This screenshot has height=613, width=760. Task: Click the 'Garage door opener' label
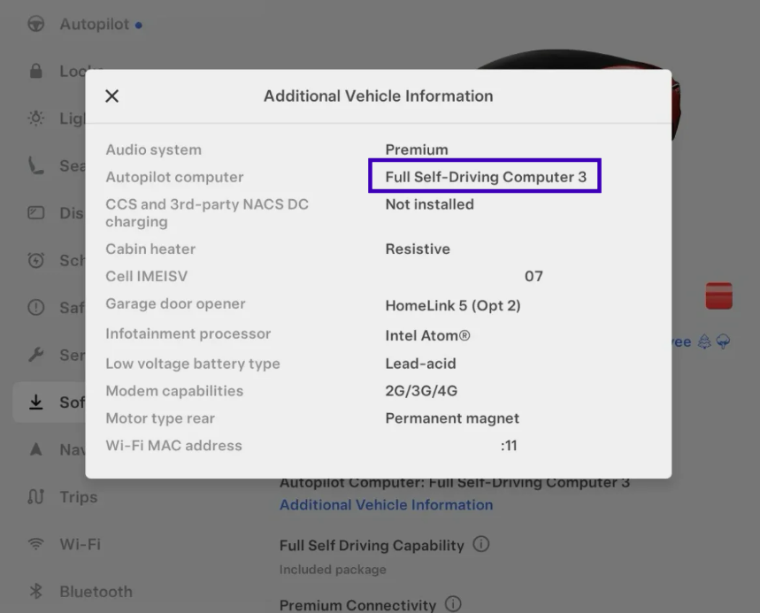coord(175,303)
